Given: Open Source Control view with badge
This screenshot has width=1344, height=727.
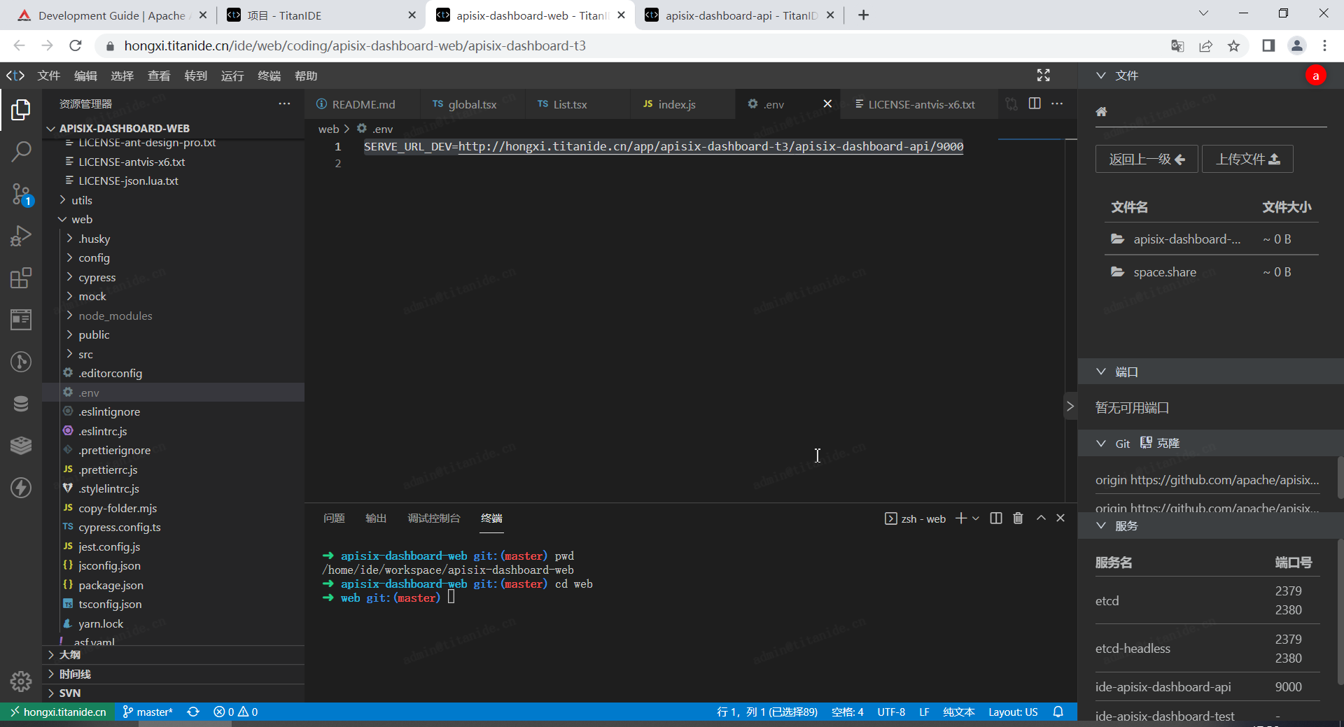Looking at the screenshot, I should click(x=21, y=195).
